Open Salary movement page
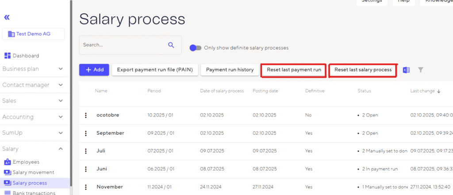The width and height of the screenshot is (453, 195). tap(33, 172)
